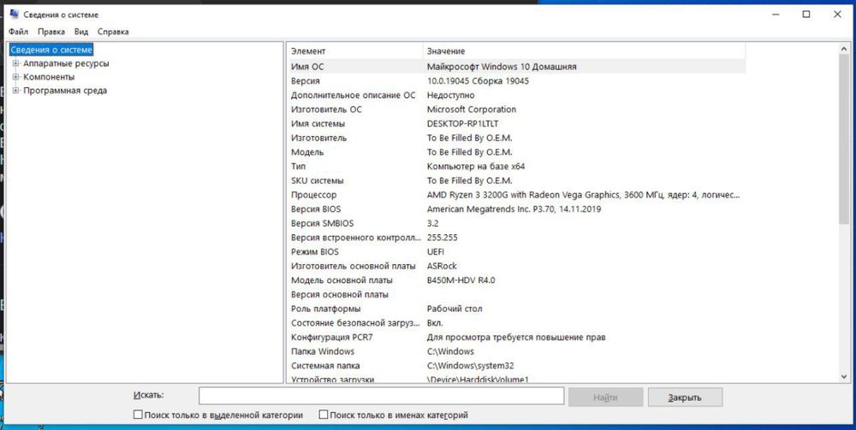The height and width of the screenshot is (430, 856).
Task: Click value Компьютер на базе x64
Action: [x=476, y=166]
